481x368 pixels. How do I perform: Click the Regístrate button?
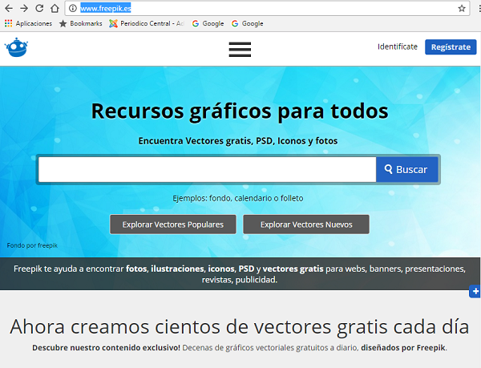click(451, 47)
